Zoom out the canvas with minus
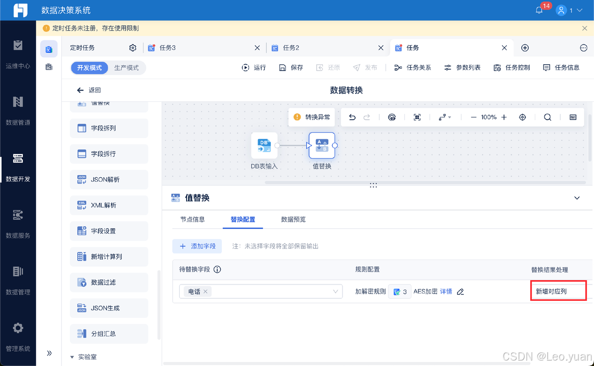This screenshot has width=594, height=366. click(473, 117)
